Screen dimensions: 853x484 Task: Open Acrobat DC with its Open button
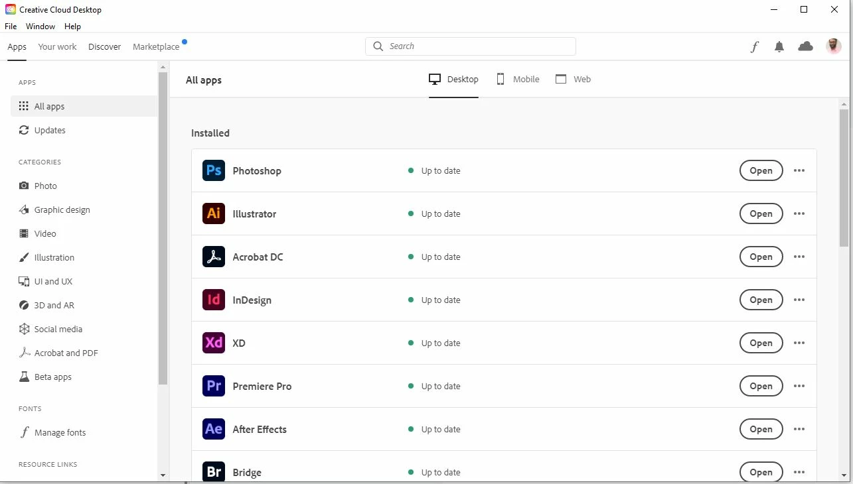(761, 257)
